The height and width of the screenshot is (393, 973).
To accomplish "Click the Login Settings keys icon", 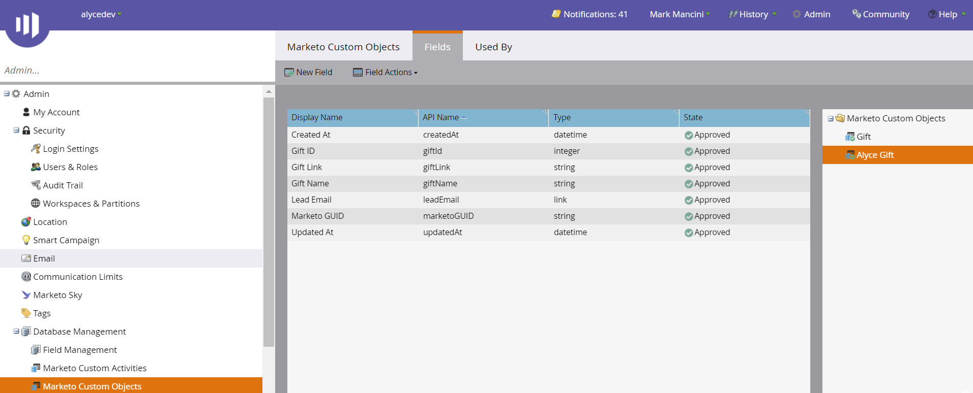I will click(36, 148).
